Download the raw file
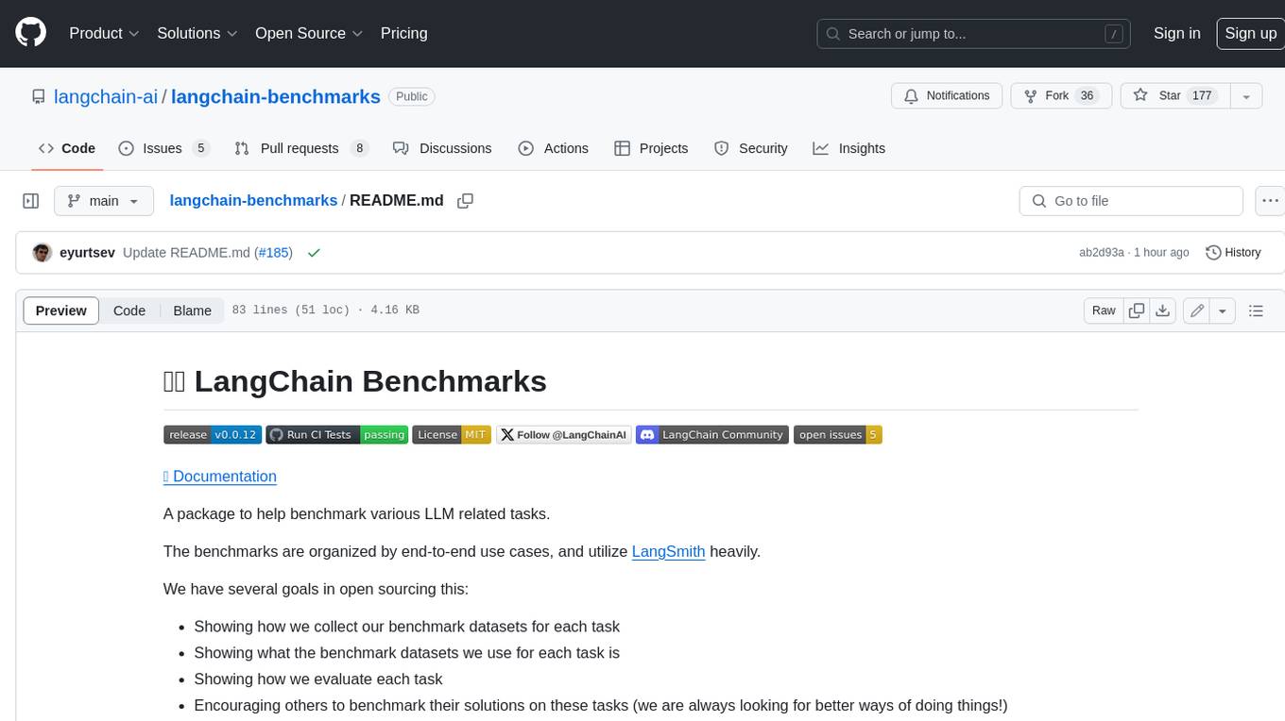 pos(1163,310)
